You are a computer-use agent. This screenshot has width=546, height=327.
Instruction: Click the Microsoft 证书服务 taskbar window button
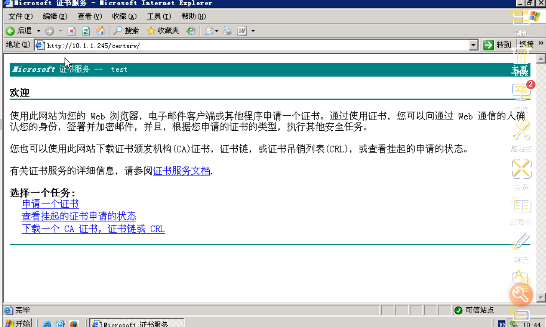click(137, 324)
